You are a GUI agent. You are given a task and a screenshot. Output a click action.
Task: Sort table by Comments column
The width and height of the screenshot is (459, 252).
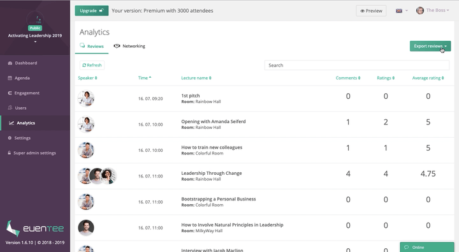348,78
